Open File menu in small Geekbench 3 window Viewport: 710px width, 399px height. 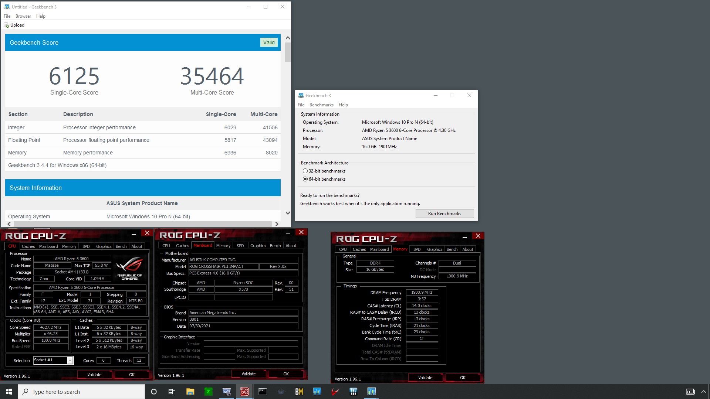click(301, 105)
